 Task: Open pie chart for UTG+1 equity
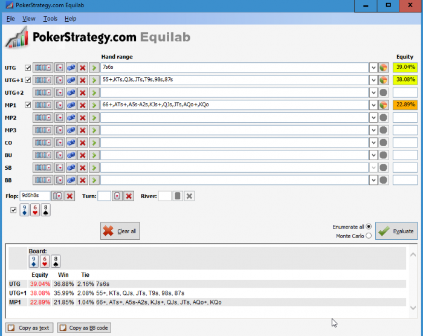click(383, 80)
